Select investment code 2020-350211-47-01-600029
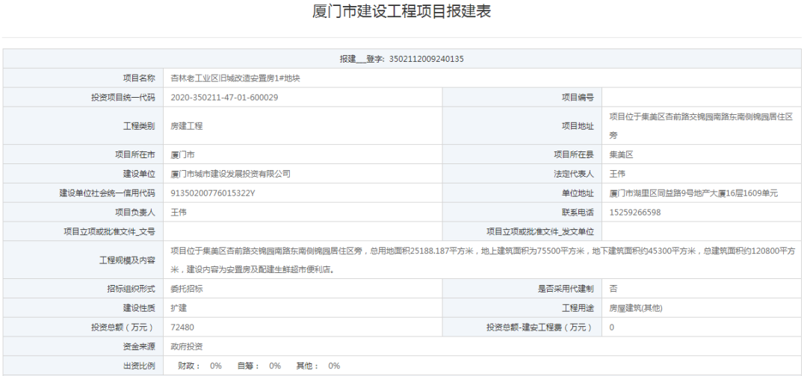Image resolution: width=807 pixels, height=376 pixels. (x=224, y=98)
